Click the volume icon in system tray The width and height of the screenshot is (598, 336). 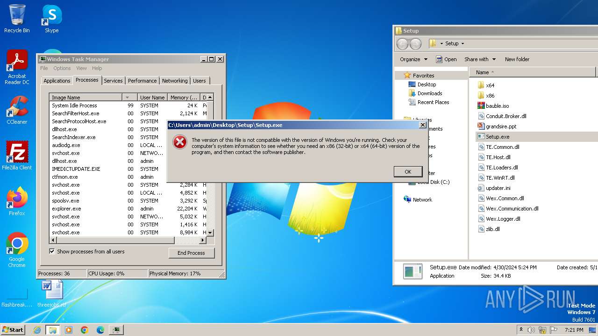pyautogui.click(x=531, y=330)
